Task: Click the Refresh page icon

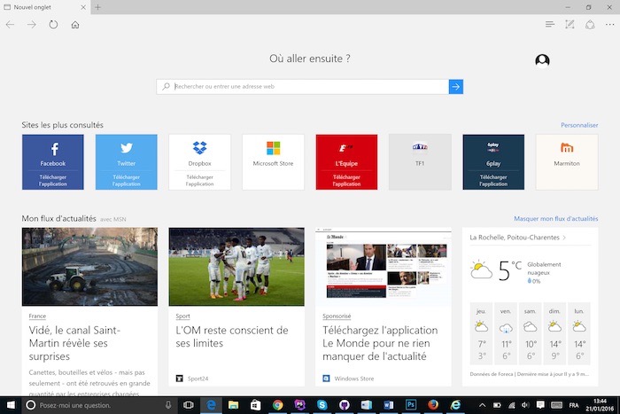Action: [x=53, y=25]
